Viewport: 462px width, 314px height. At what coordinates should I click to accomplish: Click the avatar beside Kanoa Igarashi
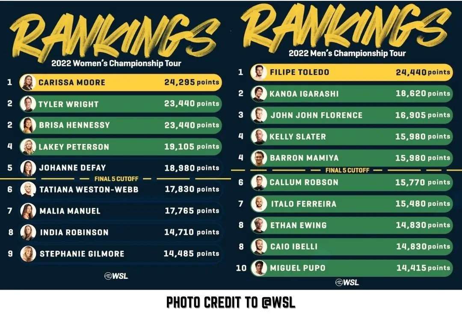point(258,94)
